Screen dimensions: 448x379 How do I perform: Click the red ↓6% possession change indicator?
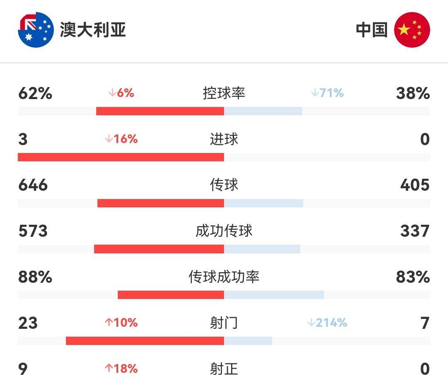(121, 93)
